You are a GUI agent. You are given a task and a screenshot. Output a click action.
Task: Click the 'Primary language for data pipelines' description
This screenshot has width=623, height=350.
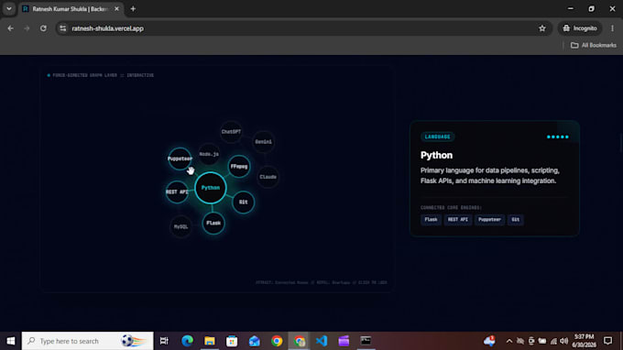click(490, 176)
